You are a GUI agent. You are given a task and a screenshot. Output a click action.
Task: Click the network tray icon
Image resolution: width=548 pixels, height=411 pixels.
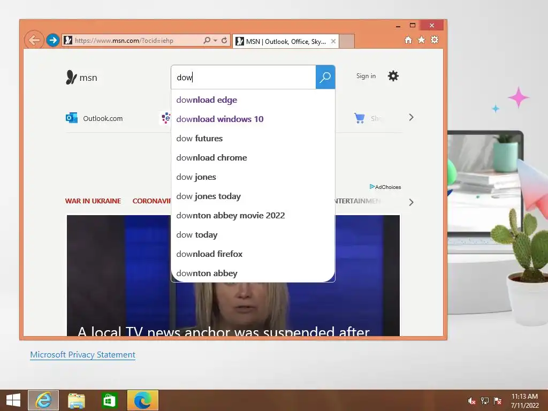(485, 401)
